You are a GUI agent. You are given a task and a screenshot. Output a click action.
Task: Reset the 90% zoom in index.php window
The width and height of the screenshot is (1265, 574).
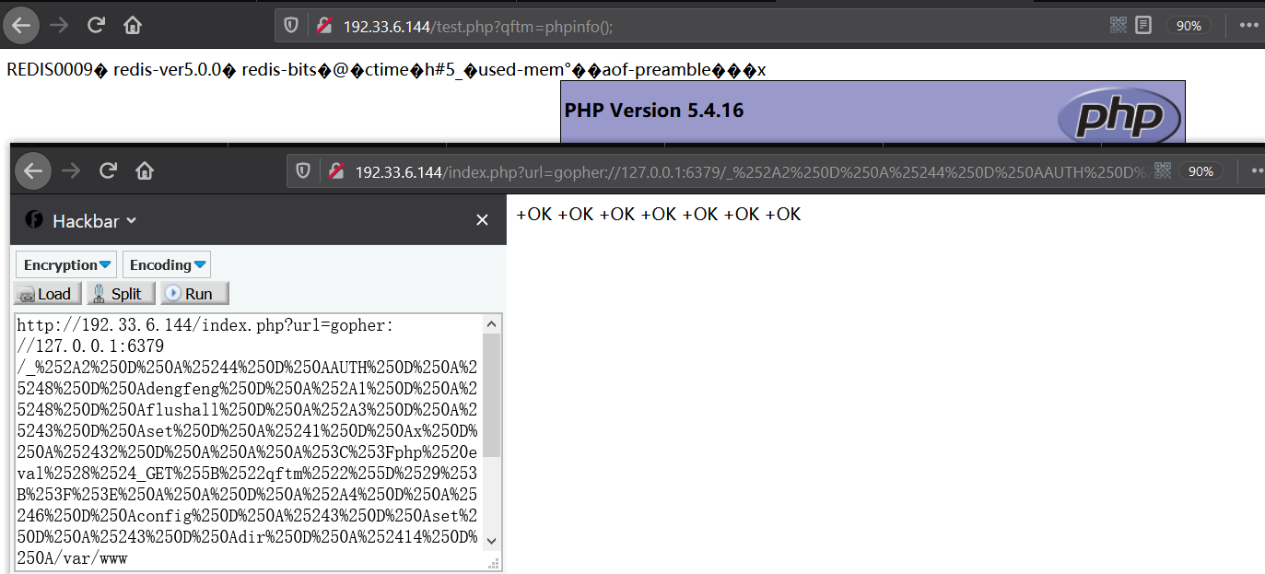1201,171
